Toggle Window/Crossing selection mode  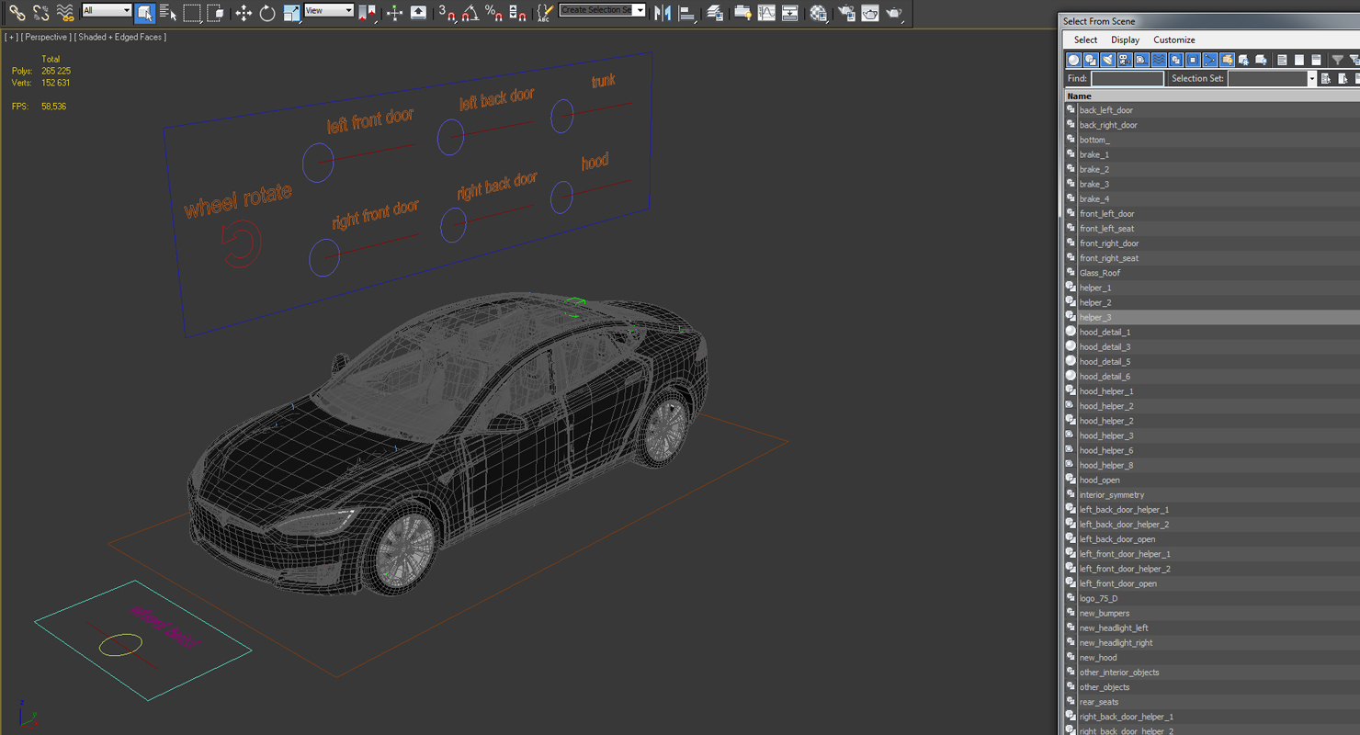(215, 13)
